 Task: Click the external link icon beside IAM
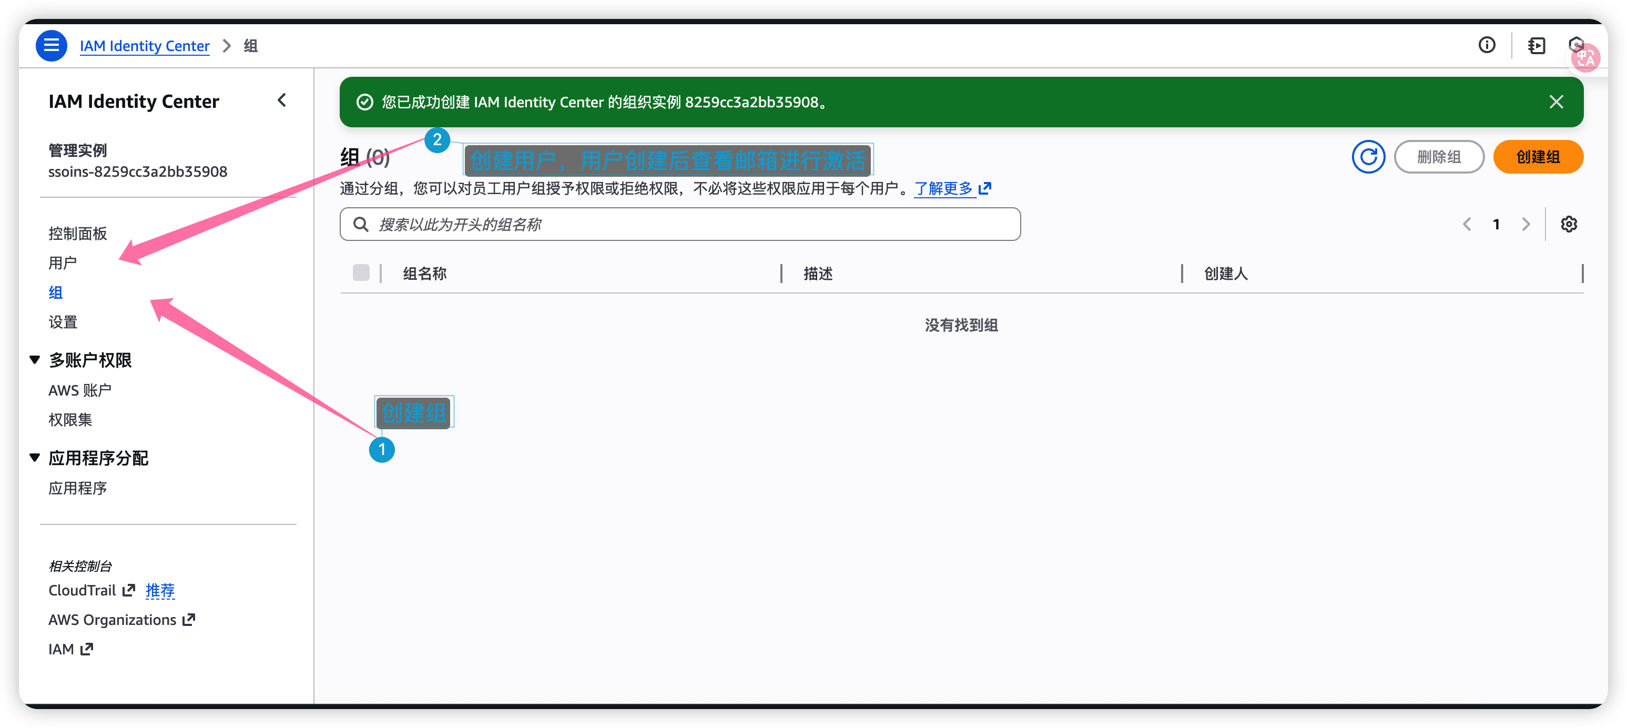point(87,649)
